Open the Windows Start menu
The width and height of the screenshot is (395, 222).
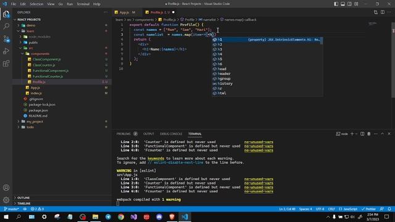pos(6,216)
